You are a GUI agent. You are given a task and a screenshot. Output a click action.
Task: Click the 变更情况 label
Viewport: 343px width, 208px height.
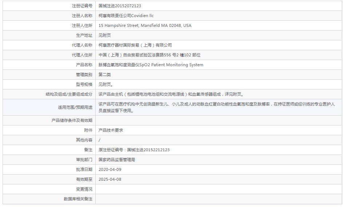[84, 189]
